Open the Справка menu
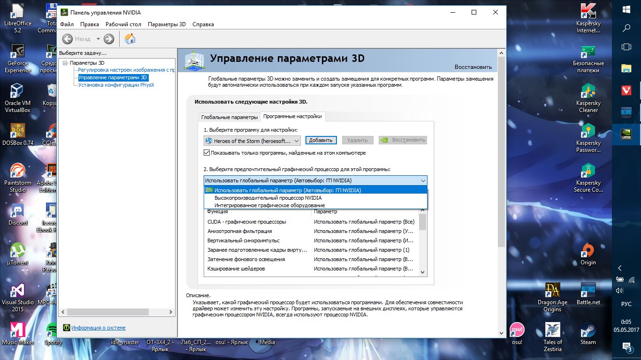This screenshot has width=641, height=360. (203, 24)
